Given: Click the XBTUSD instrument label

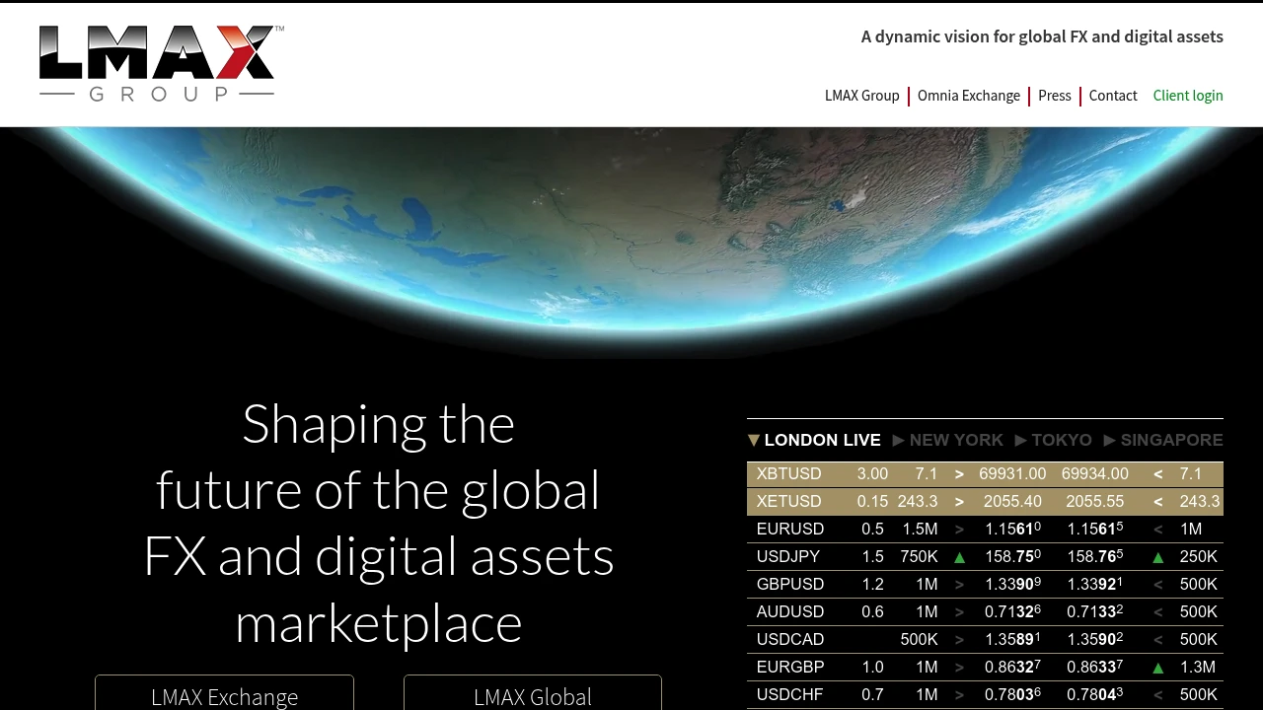Looking at the screenshot, I should point(788,474).
